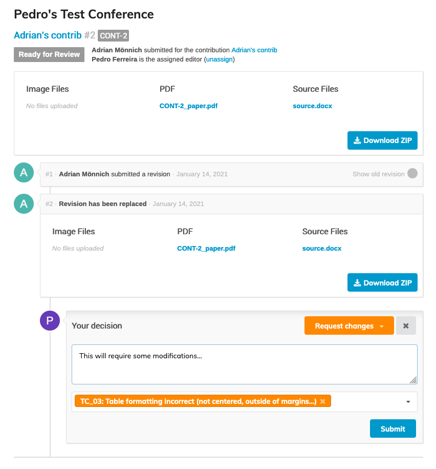436x469 pixels.
Task: Click the top Download ZIP button
Action: click(x=382, y=140)
